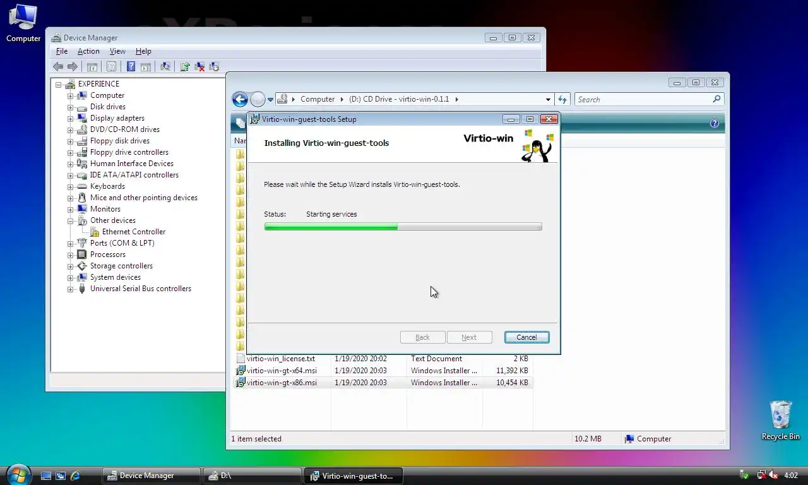
Task: Expand the Ports (COM & LPT) category
Action: pyautogui.click(x=71, y=243)
